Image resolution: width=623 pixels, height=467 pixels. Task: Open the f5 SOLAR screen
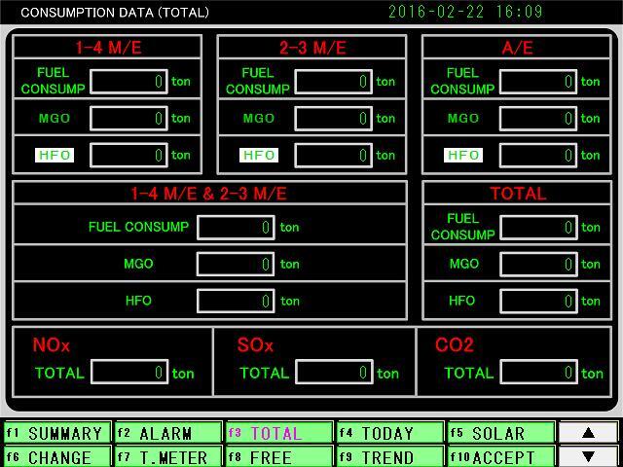[500, 433]
